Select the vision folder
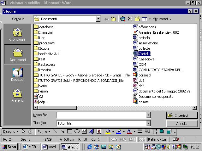The width and height of the screenshot is (202, 151). point(41,91)
